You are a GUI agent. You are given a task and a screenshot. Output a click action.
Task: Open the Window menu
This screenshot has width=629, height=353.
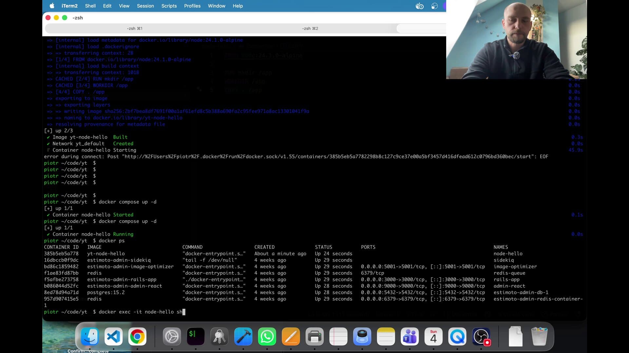(217, 6)
